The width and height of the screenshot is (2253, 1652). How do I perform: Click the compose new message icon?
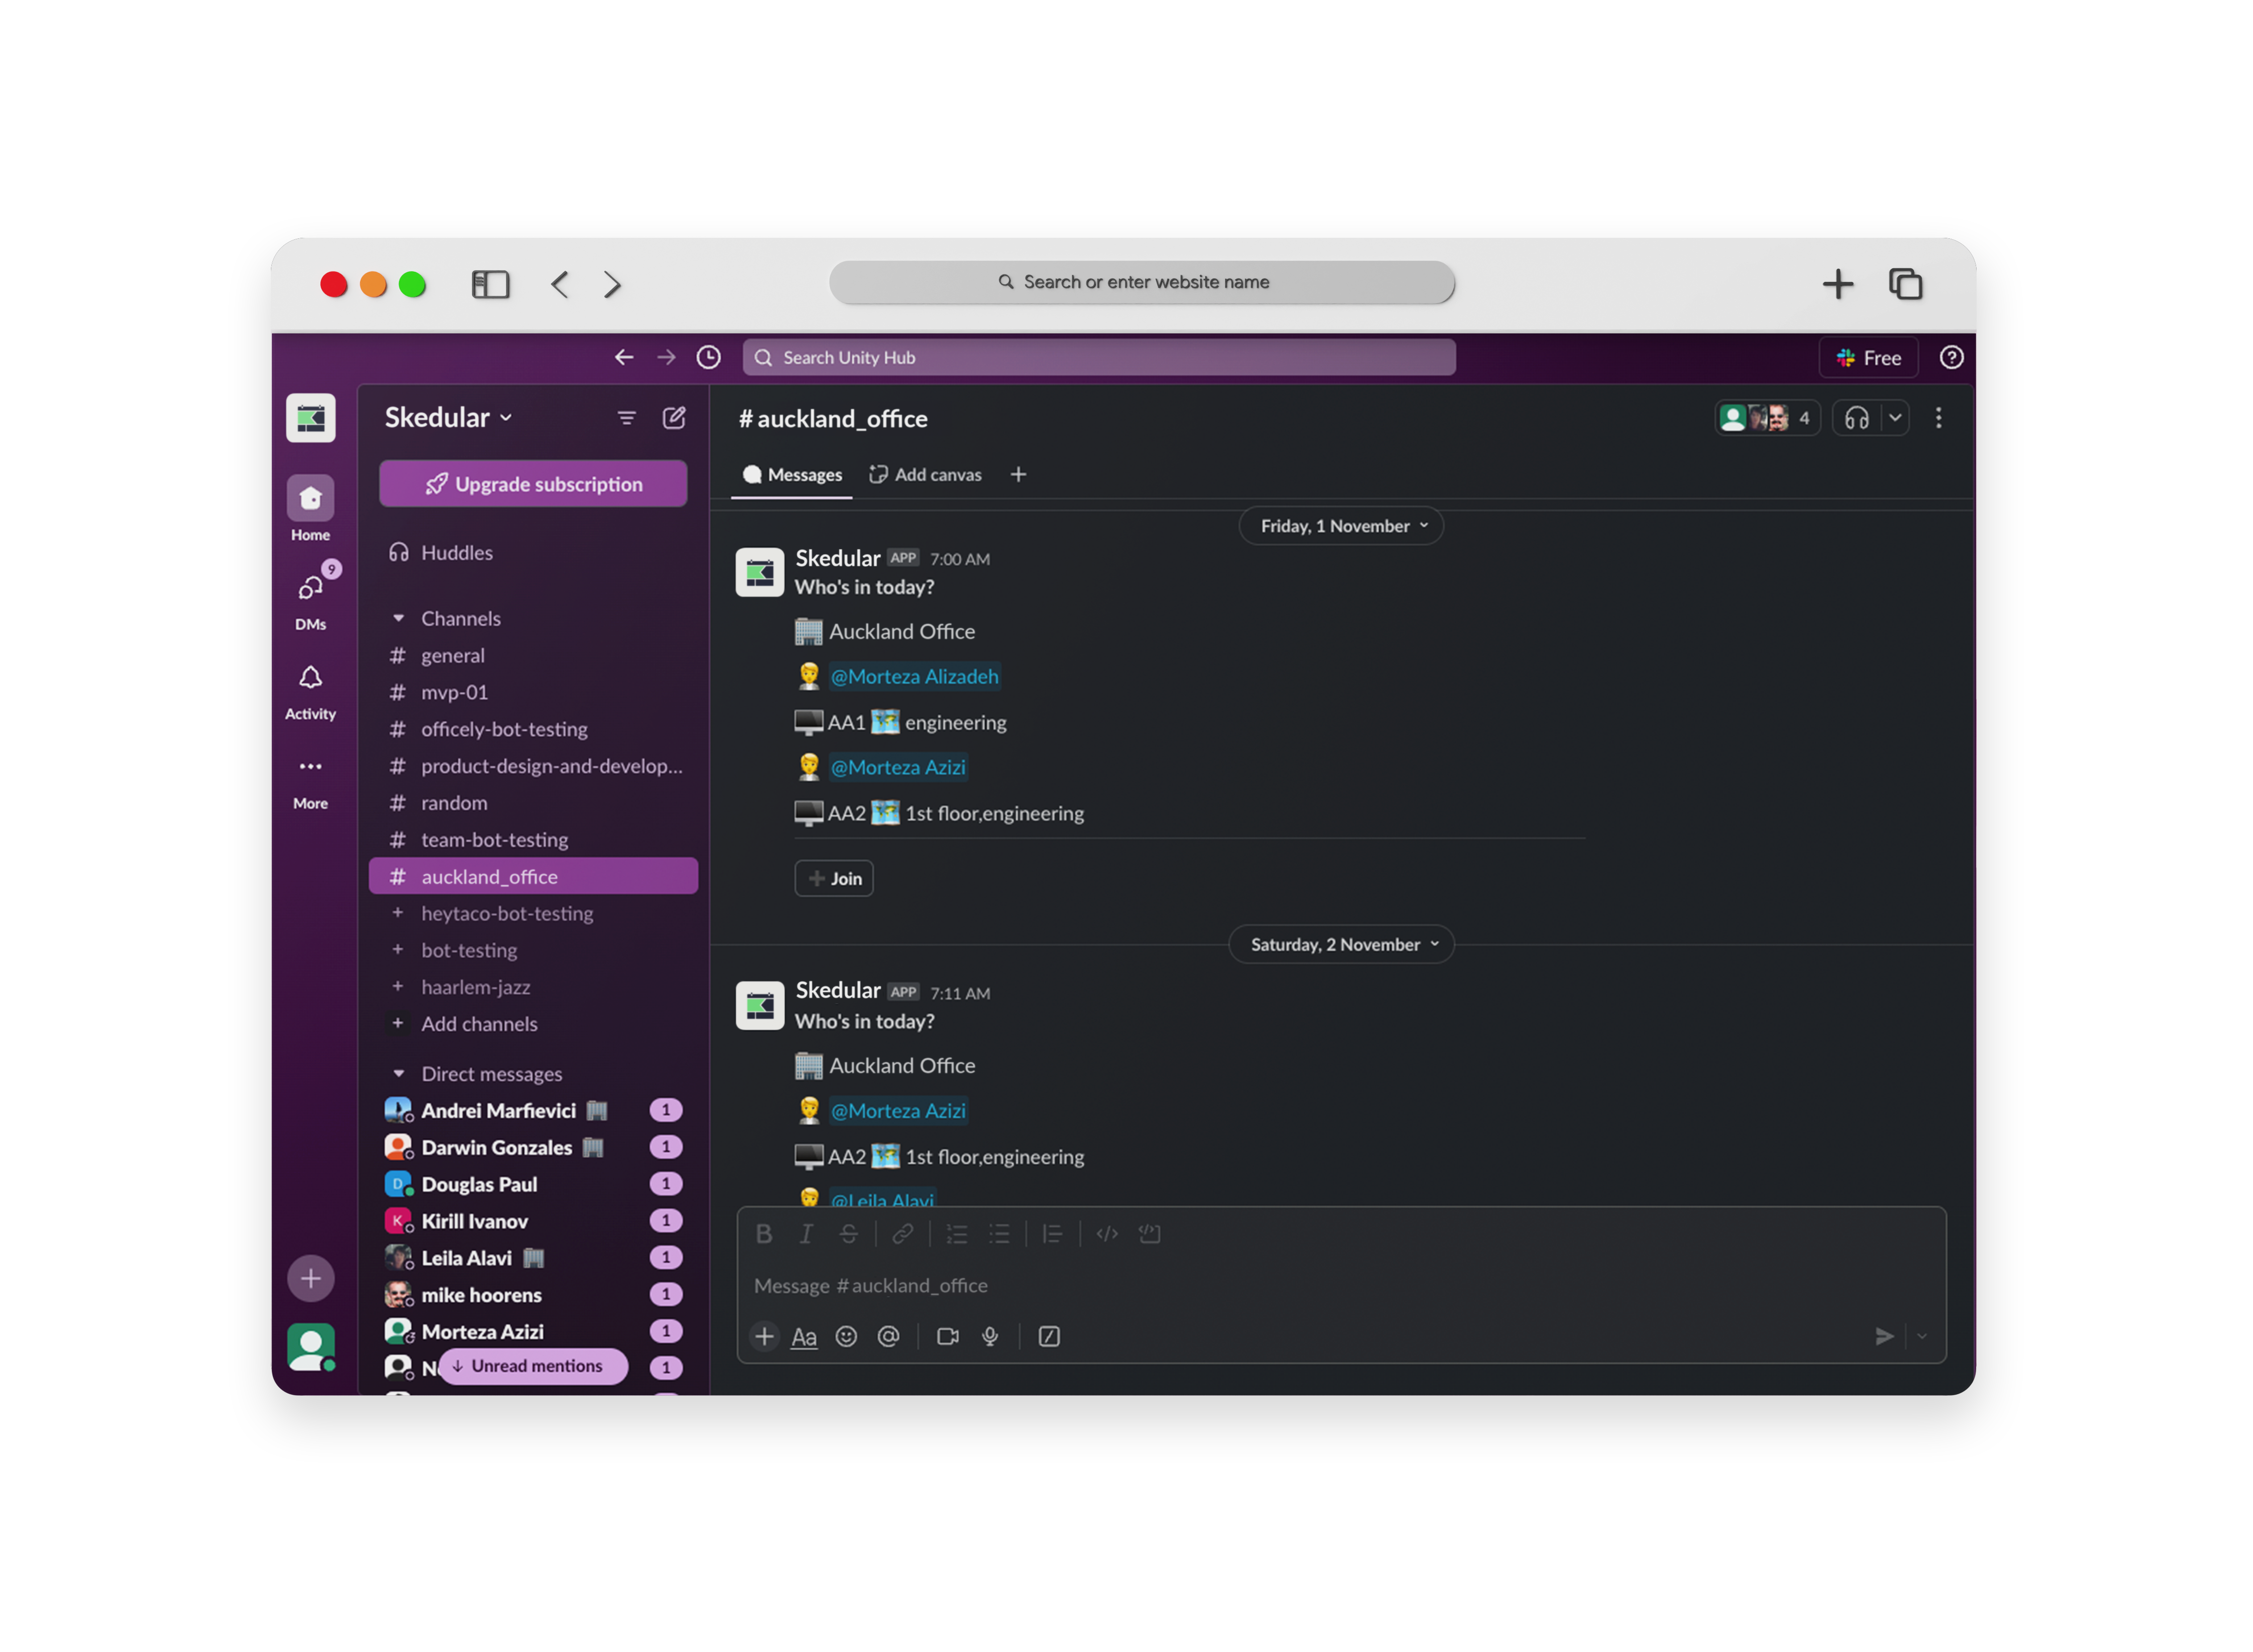(x=674, y=418)
